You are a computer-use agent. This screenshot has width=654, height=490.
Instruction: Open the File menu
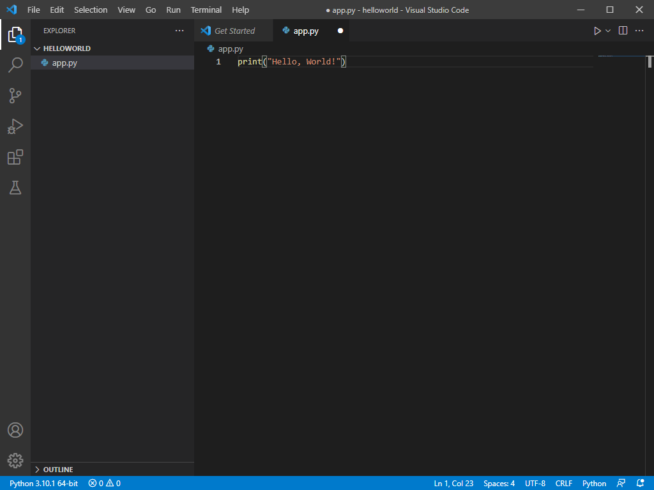point(34,10)
